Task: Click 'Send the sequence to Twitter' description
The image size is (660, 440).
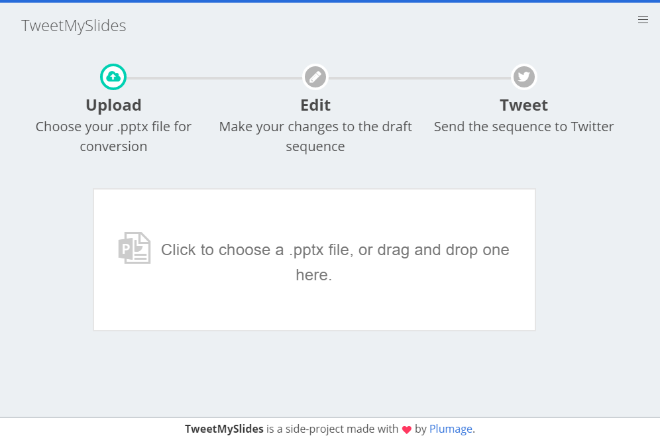Action: pos(523,127)
